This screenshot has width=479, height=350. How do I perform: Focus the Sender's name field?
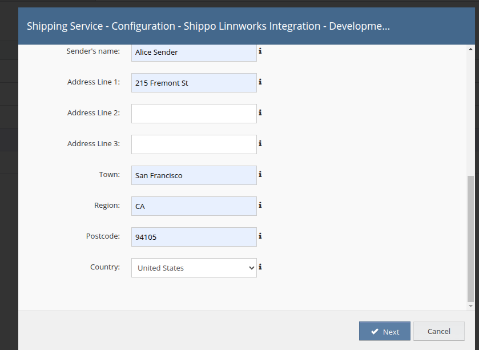point(194,53)
